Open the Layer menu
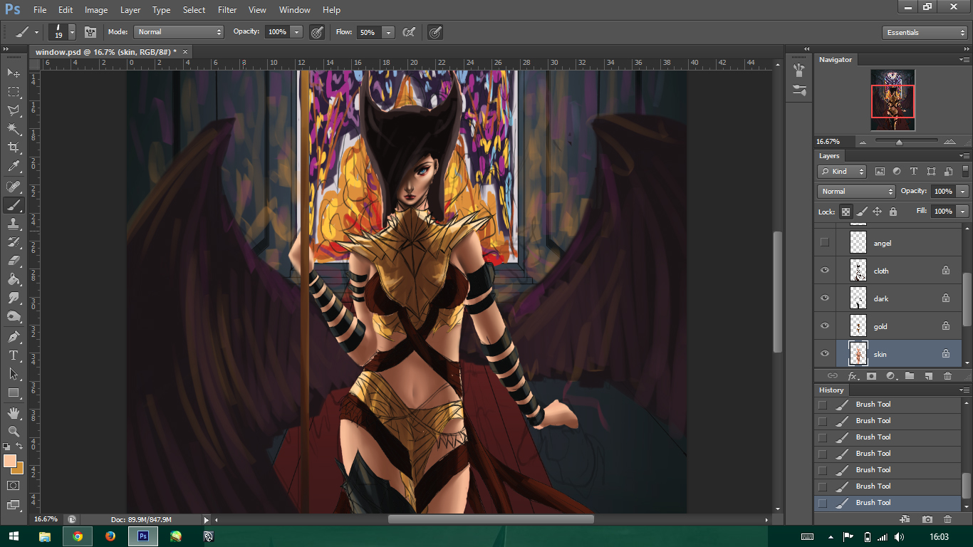Viewport: 973px width, 547px height. pos(130,10)
